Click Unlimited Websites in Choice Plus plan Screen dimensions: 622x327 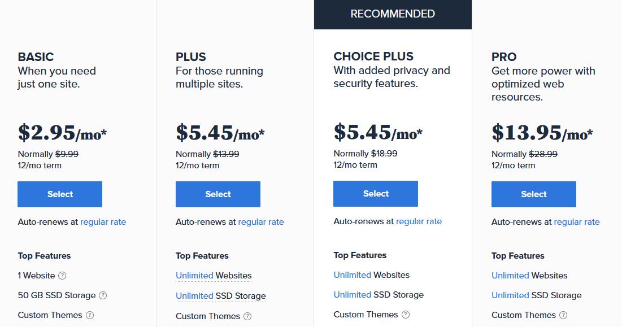(371, 275)
